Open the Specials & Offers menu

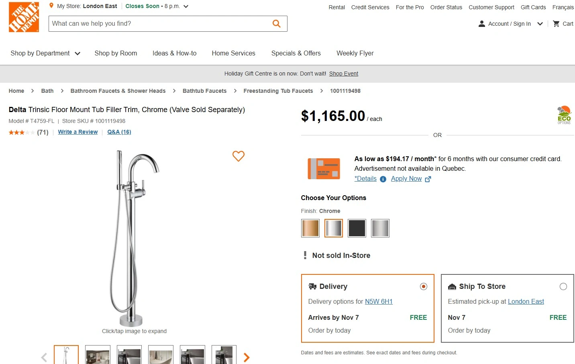(296, 53)
